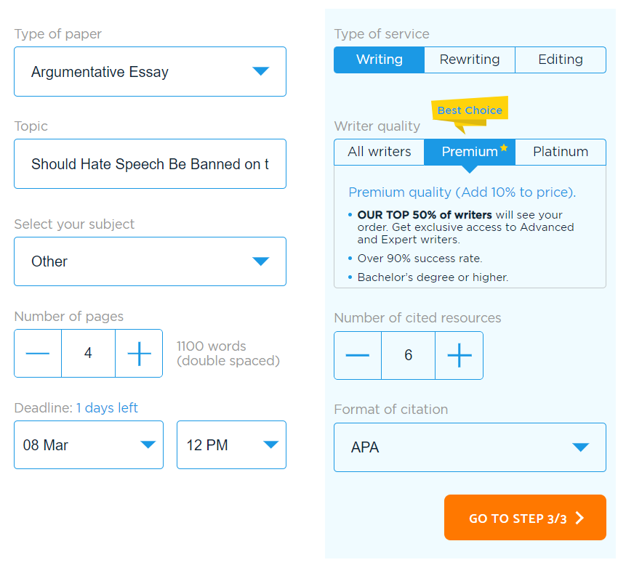
Task: Open the Type of paper dropdown arrow
Action: coord(261,71)
